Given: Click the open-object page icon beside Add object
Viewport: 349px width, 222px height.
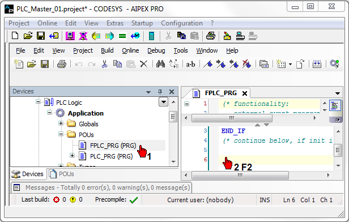Looking at the screenshot, I should point(300,64).
